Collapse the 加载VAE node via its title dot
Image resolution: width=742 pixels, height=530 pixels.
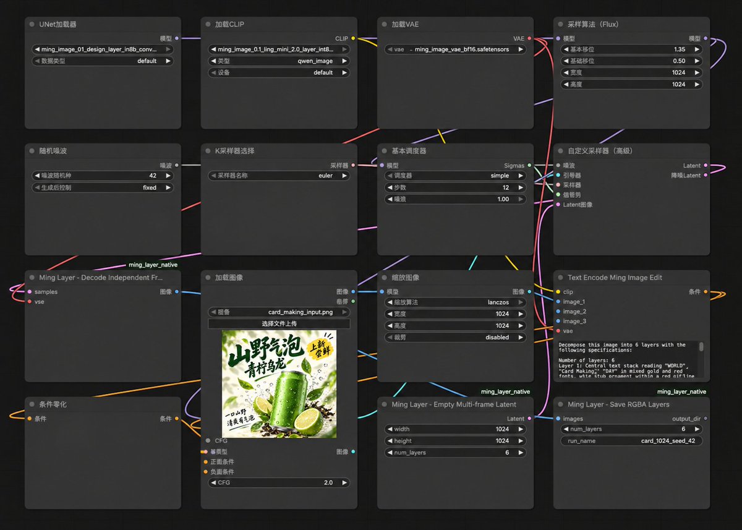(384, 24)
